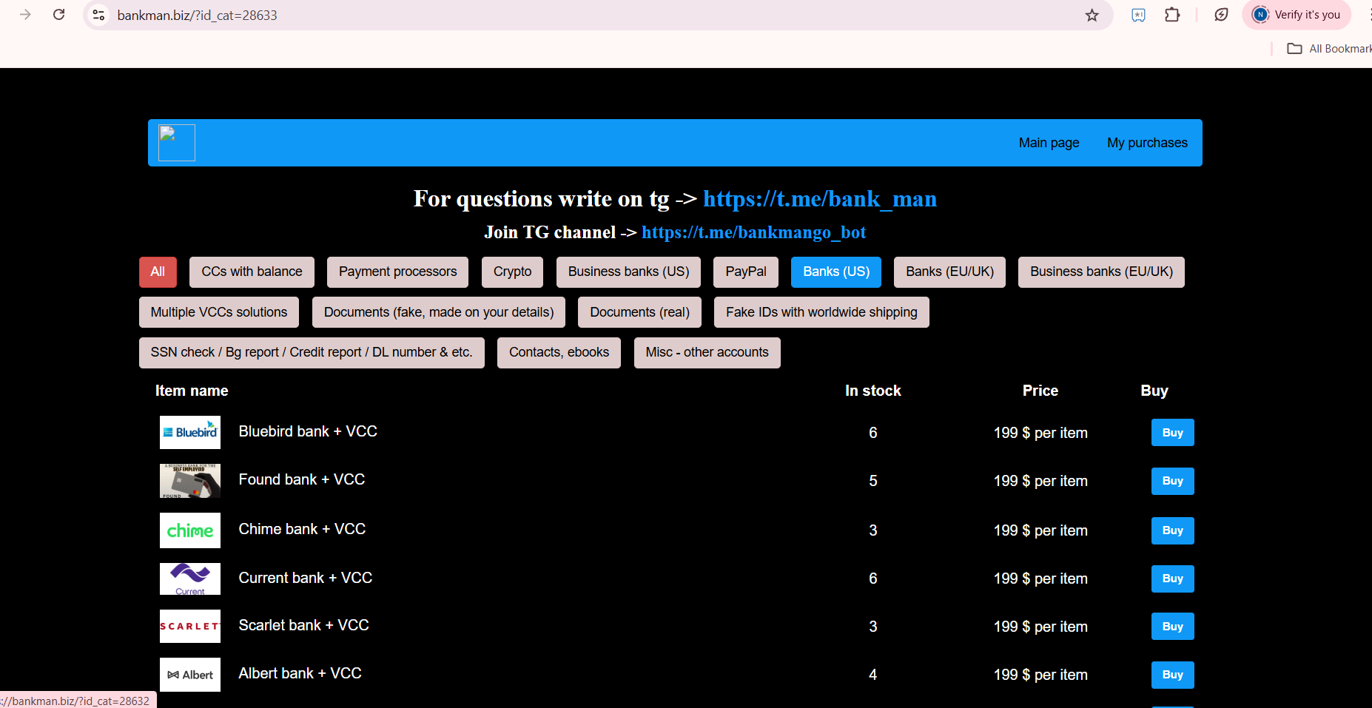Open All Bookmarks folder
Viewport: 1372px width, 708px height.
(x=1329, y=49)
